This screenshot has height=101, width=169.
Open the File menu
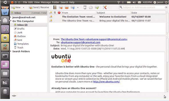[25, 2]
